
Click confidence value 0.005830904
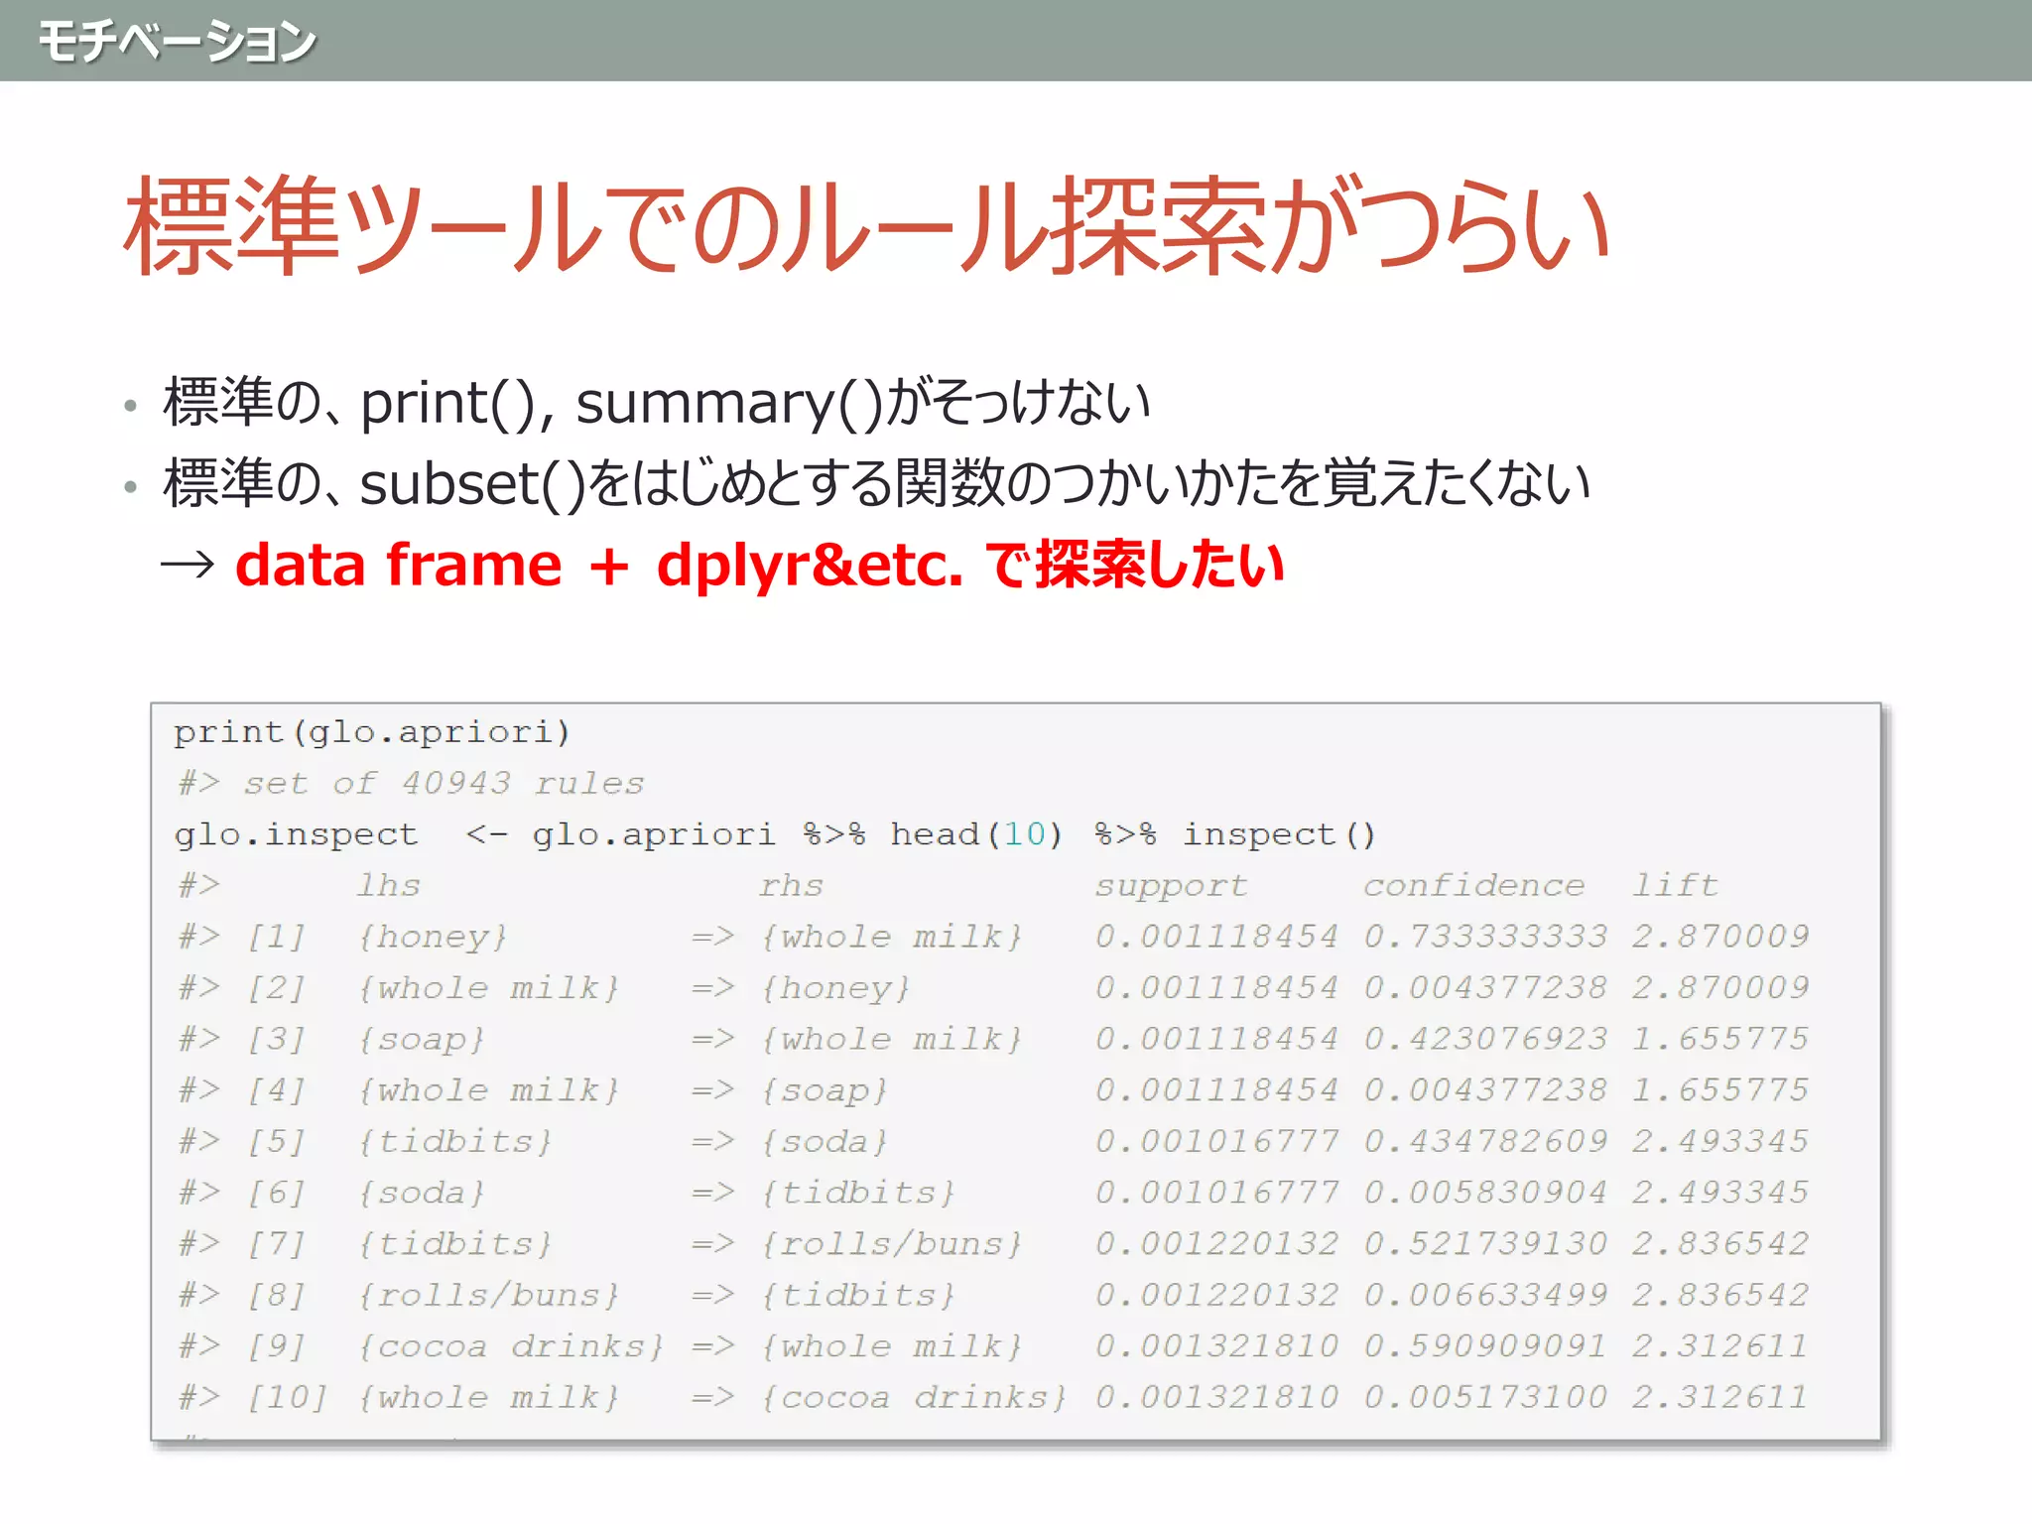[1485, 1192]
